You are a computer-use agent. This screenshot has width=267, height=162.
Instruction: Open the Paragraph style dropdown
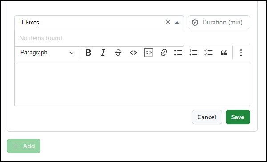[x=47, y=53]
